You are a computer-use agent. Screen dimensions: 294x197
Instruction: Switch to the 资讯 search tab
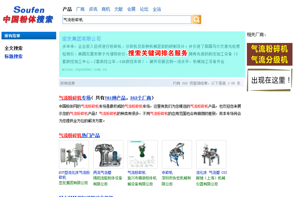tap(93, 9)
